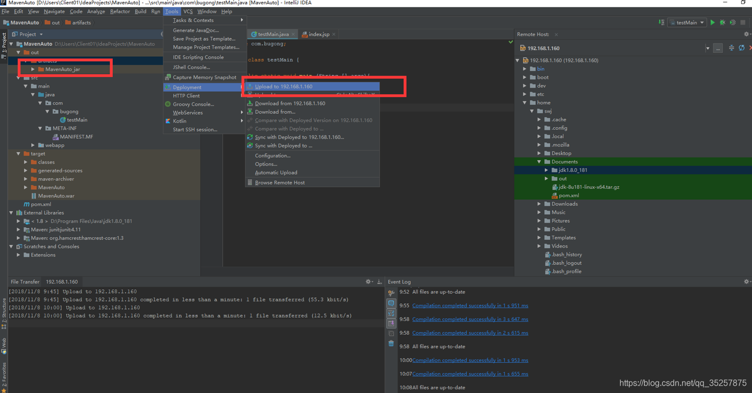
Task: Open server configuration ellipsis button
Action: pos(718,48)
